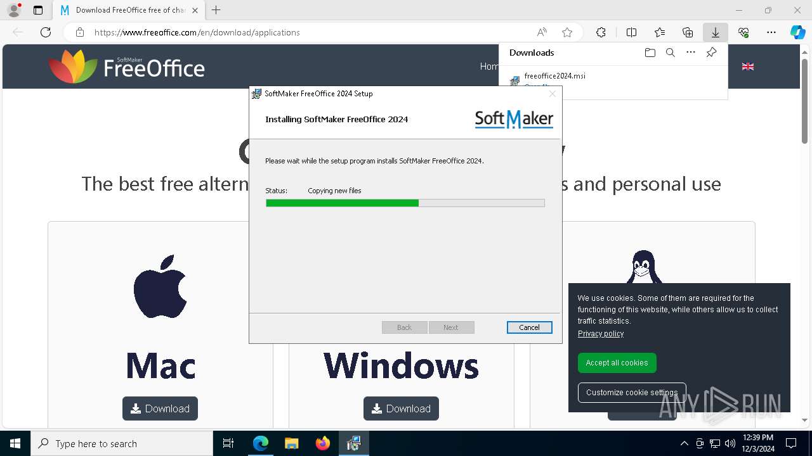Open volume control in tray

click(x=730, y=443)
